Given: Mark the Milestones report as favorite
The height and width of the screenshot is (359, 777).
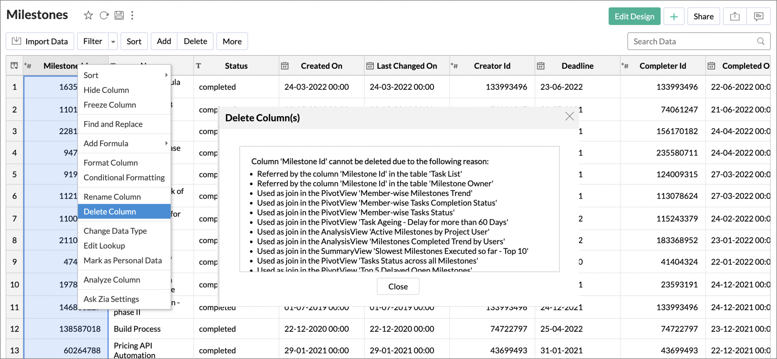Looking at the screenshot, I should (88, 15).
